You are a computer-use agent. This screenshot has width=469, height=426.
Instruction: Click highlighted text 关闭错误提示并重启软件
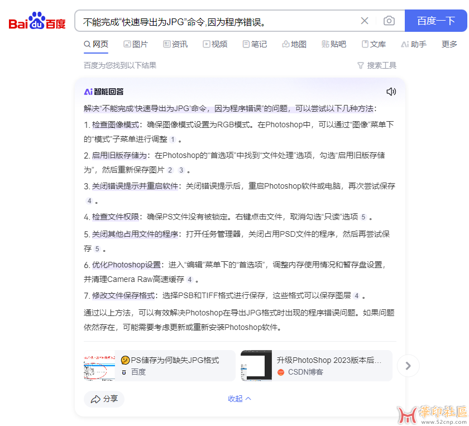[135, 186]
